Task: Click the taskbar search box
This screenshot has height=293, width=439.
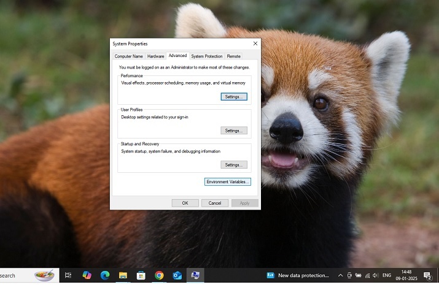Action: point(29,275)
